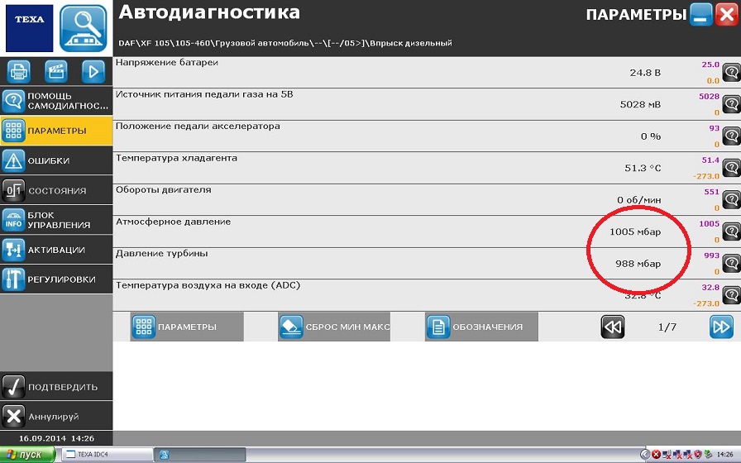Go to previous parameters page
This screenshot has width=741, height=463.
[613, 327]
